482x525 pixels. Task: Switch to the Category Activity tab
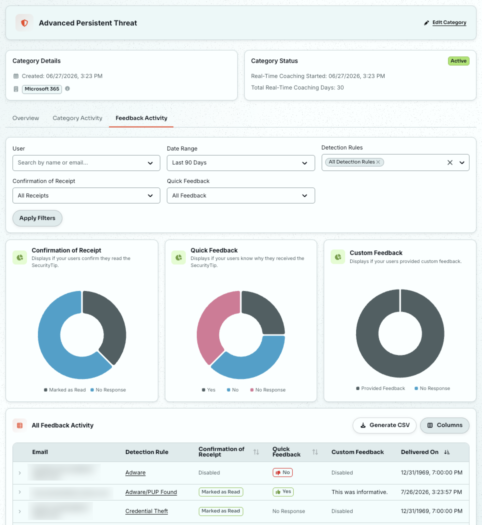pos(77,118)
